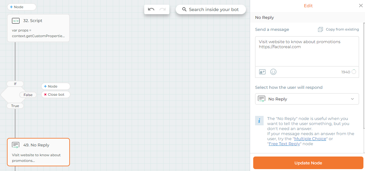This screenshot has height=171, width=365.
Task: Select the Close bot option
Action: pyautogui.click(x=56, y=95)
